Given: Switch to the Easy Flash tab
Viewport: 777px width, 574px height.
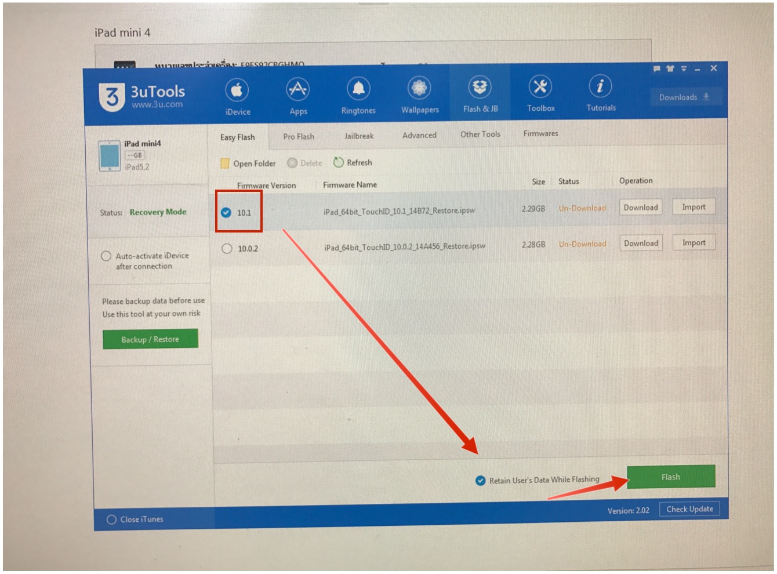Looking at the screenshot, I should coord(238,137).
